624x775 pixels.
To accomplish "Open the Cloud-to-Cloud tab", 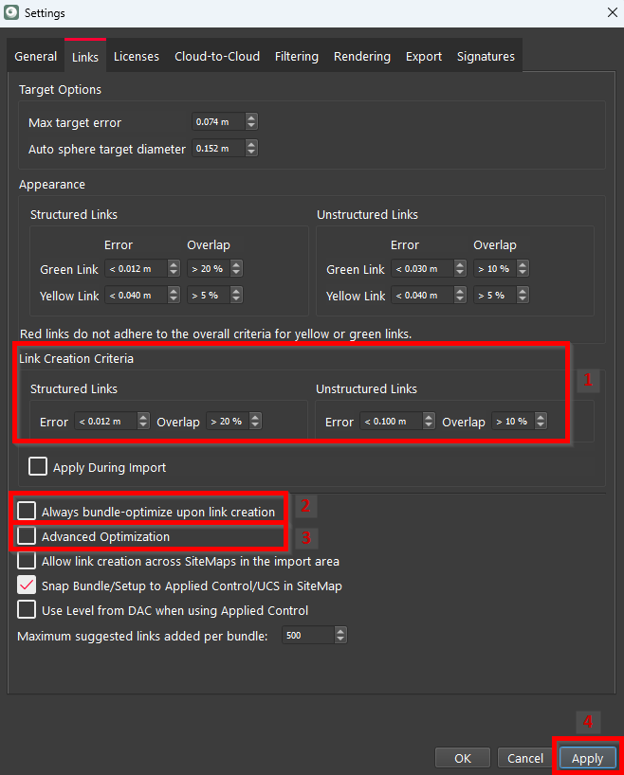I will (217, 57).
